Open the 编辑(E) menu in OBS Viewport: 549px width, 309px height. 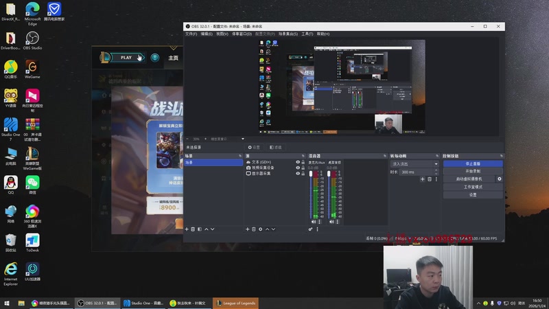[207, 34]
